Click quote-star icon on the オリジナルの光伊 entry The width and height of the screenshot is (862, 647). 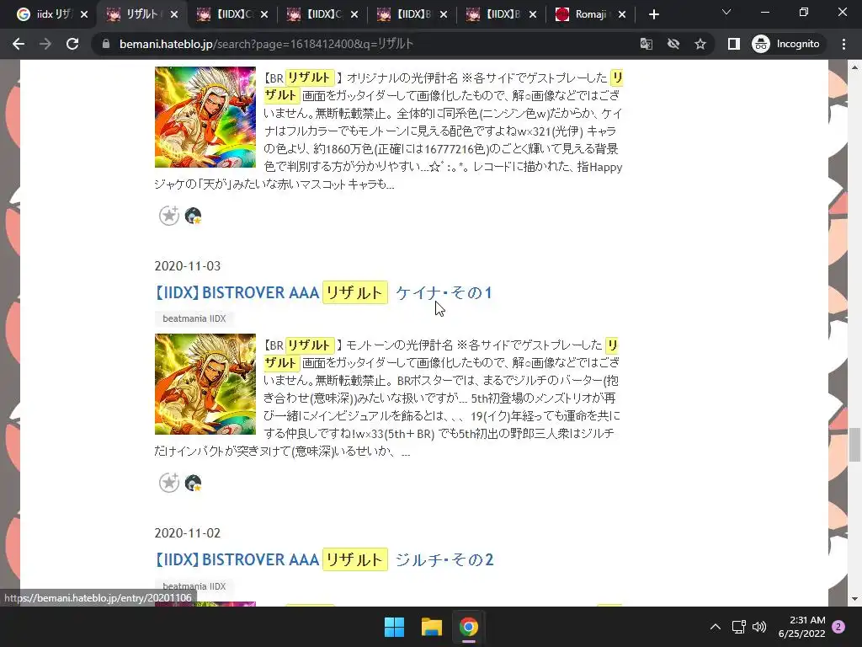coord(193,216)
